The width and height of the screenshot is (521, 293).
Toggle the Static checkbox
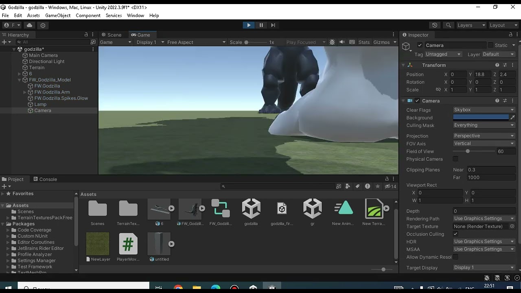(490, 45)
